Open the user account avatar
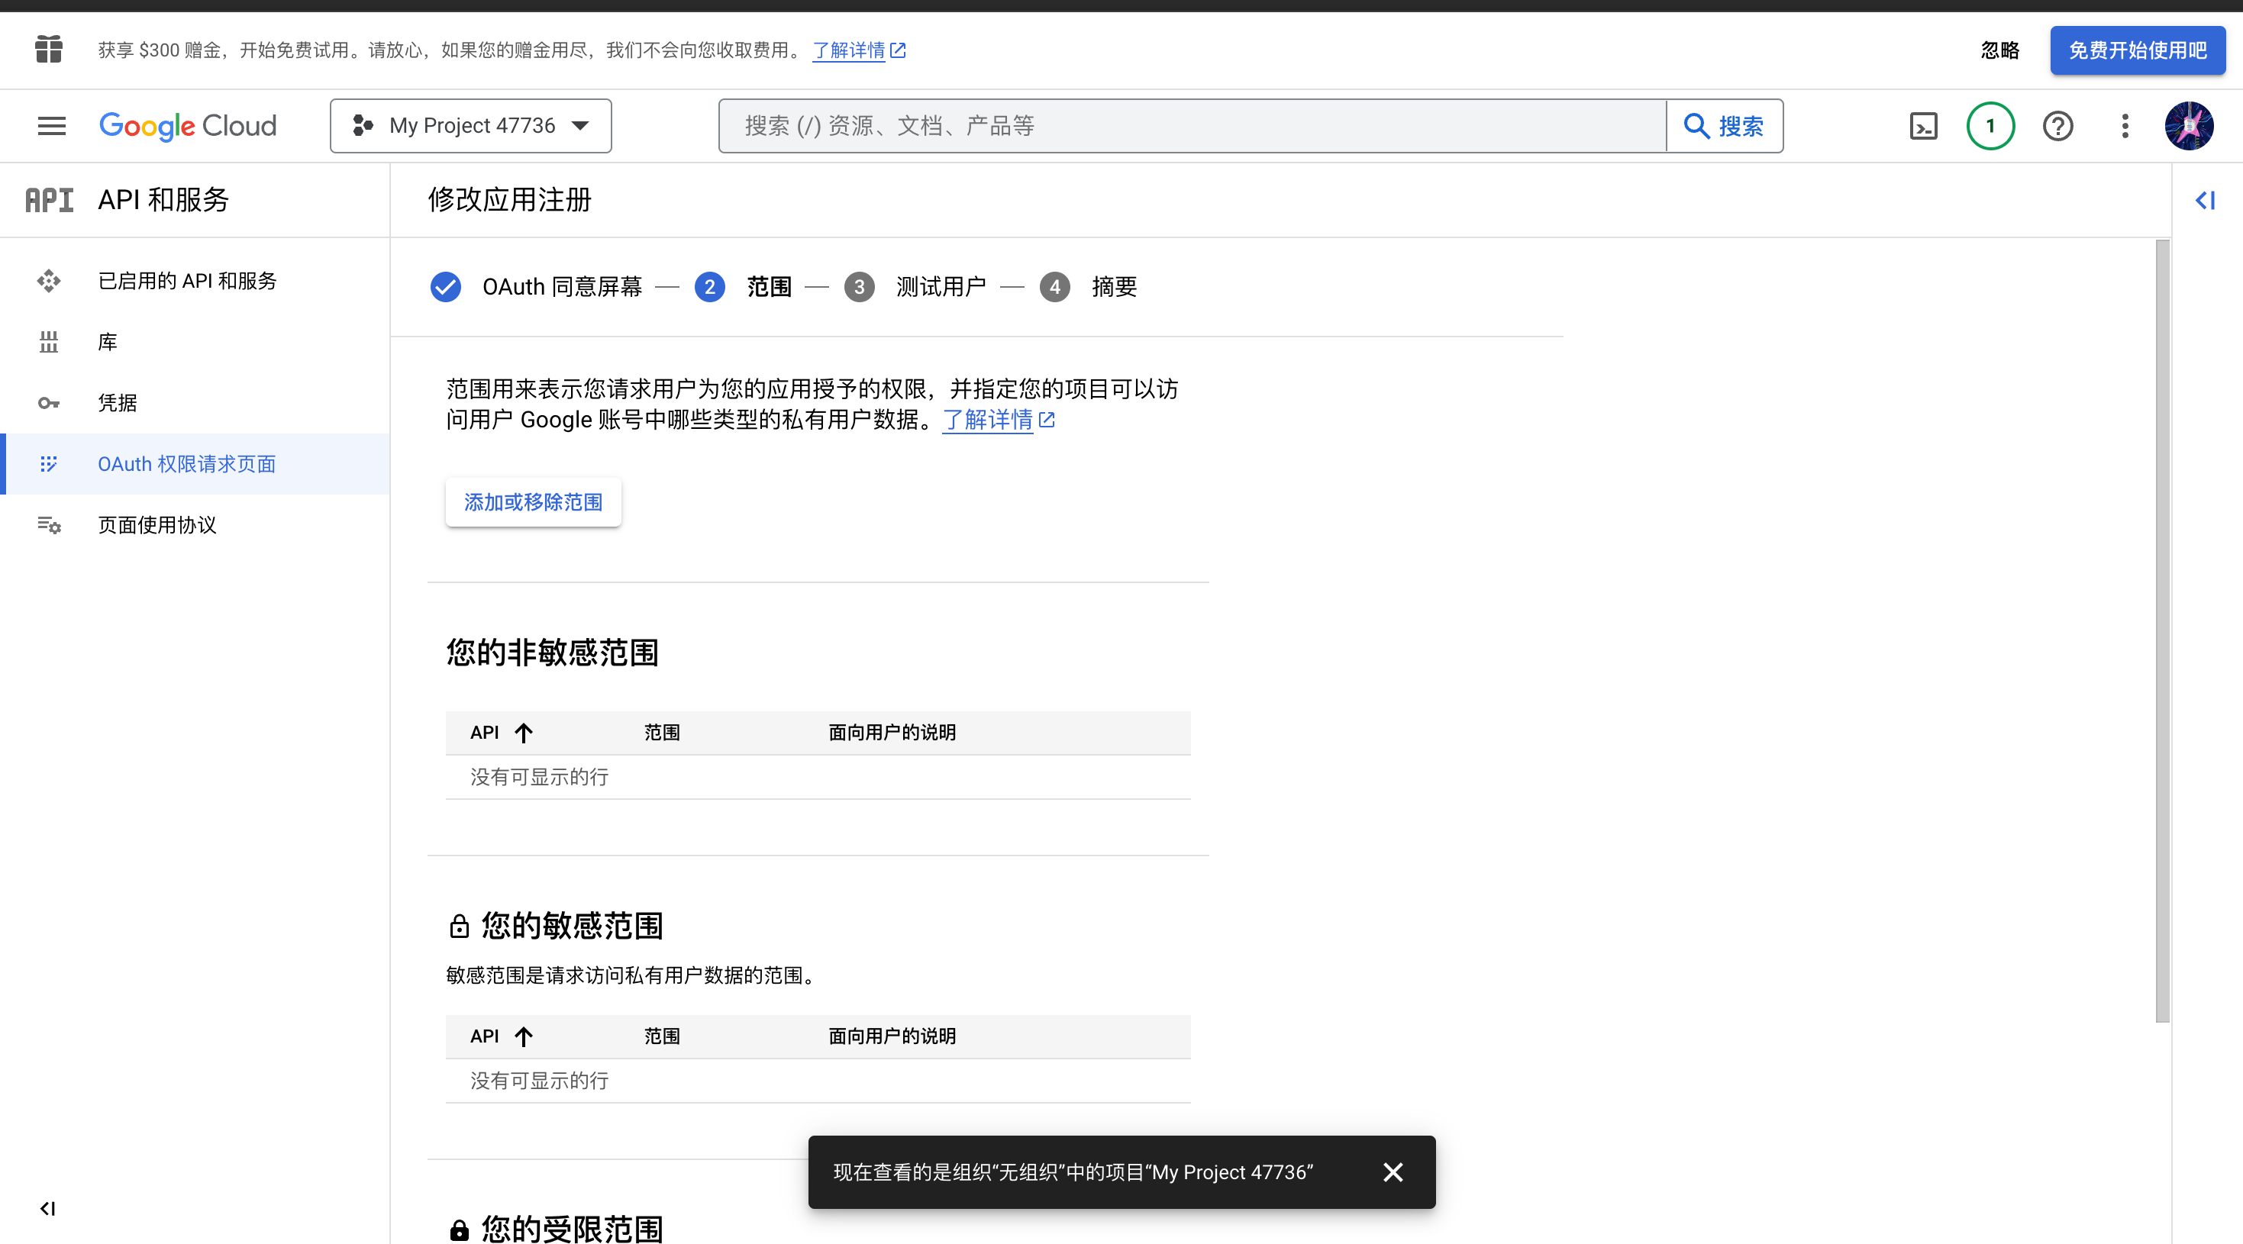Image resolution: width=2243 pixels, height=1244 pixels. (2189, 126)
